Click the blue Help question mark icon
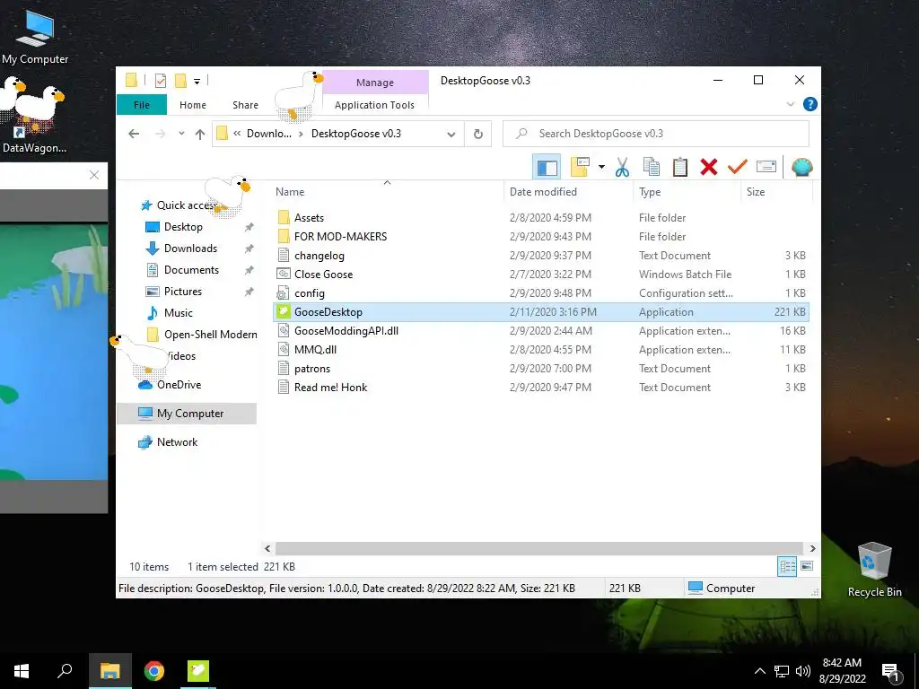 point(810,104)
